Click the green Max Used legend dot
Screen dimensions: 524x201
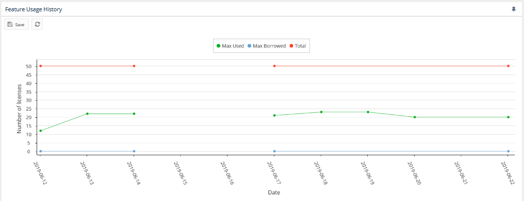[219, 46]
